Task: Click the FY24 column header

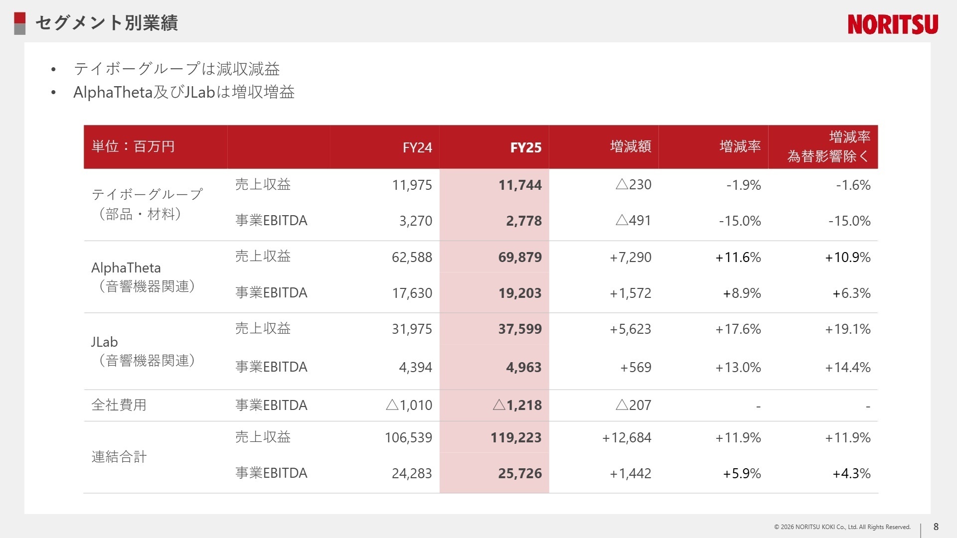Action: pyautogui.click(x=417, y=147)
